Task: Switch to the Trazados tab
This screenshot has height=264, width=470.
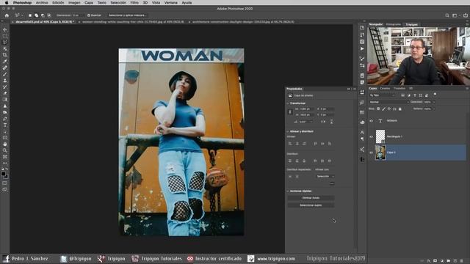Action: 399,89
